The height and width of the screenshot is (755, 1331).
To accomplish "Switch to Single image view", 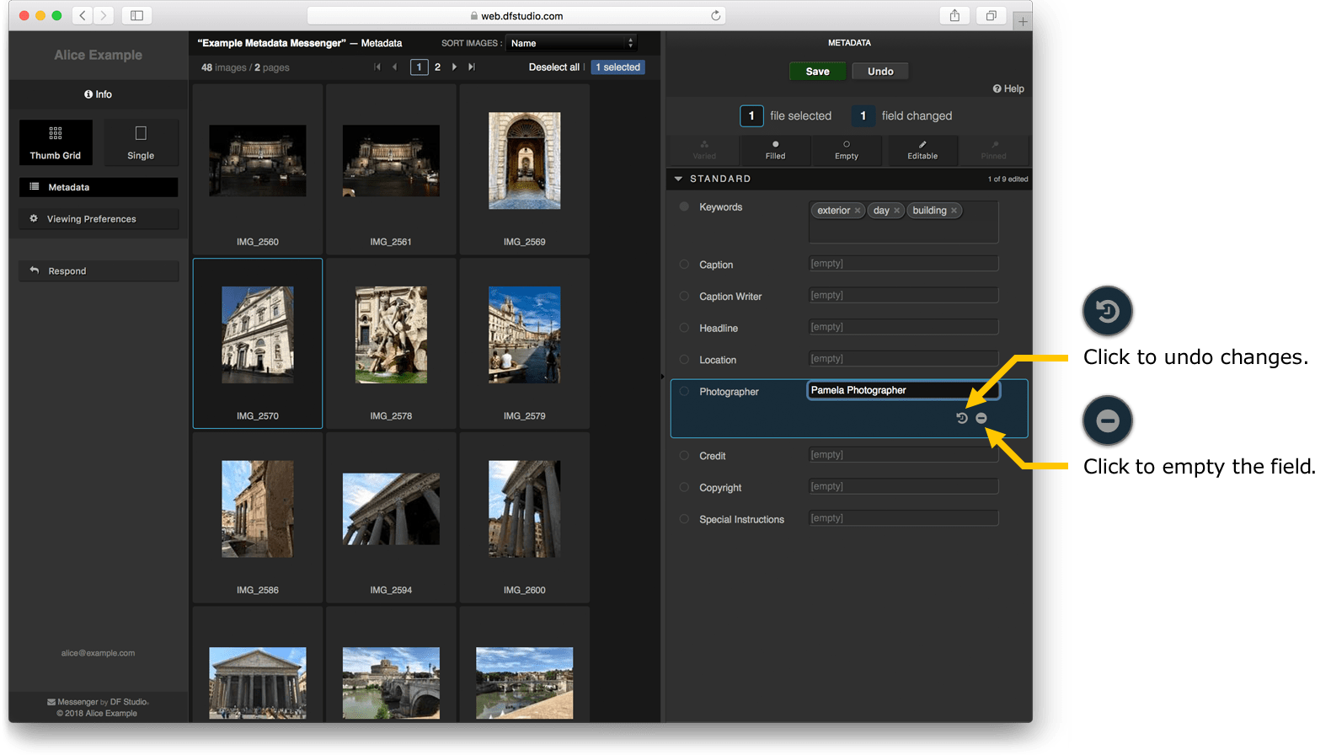I will (x=141, y=142).
